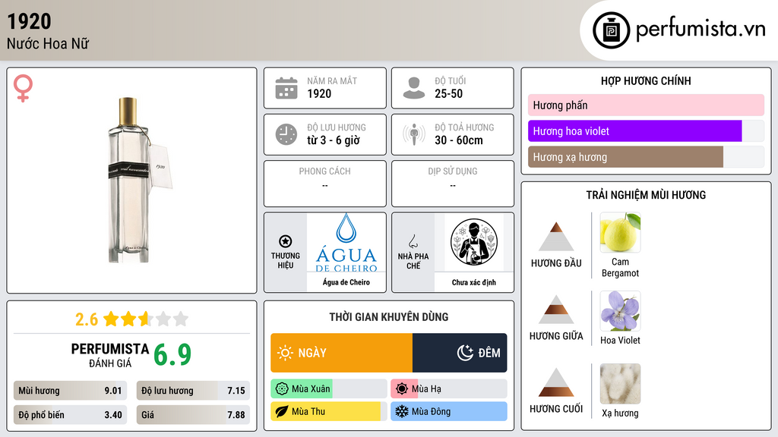Click the Trải nghiệm mùi hương heading
Viewport: 778px width, 437px height.
click(646, 195)
